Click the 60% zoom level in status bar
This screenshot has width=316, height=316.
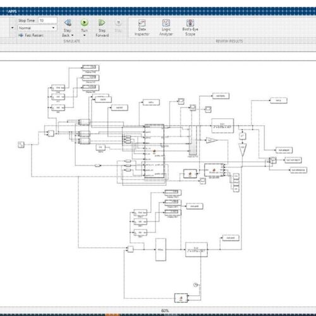[x=165, y=311]
